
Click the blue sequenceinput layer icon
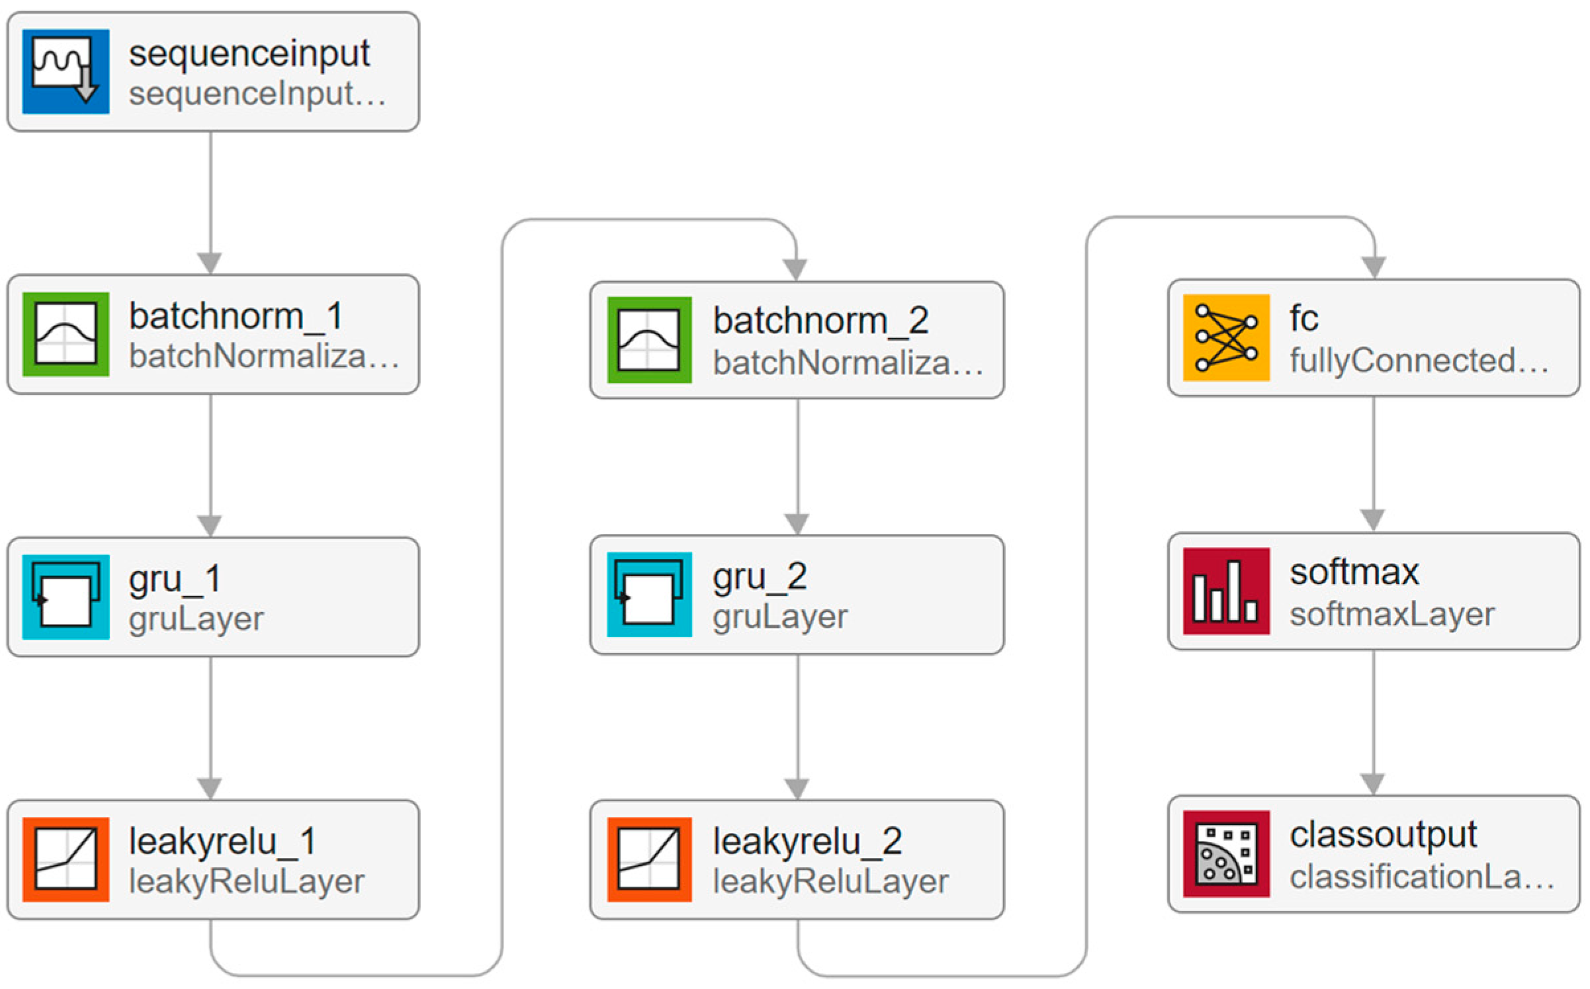point(66,71)
